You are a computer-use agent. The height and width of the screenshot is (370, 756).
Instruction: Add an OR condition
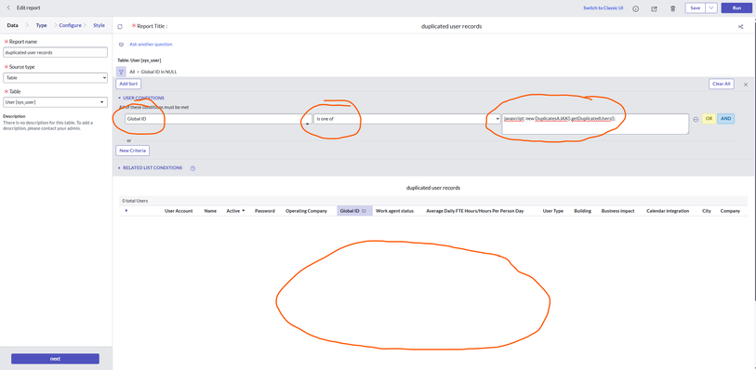(709, 119)
